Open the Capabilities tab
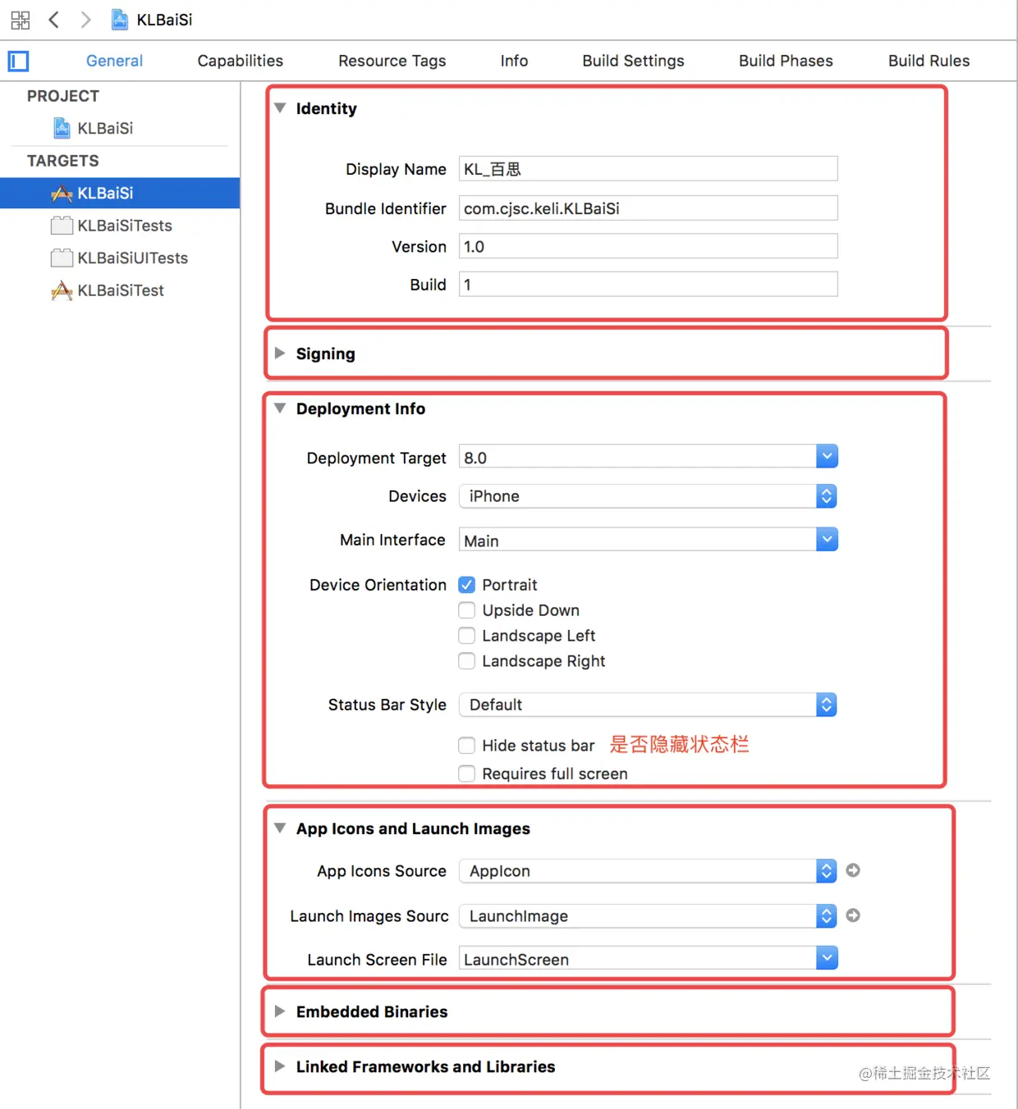1018x1109 pixels. click(x=240, y=60)
